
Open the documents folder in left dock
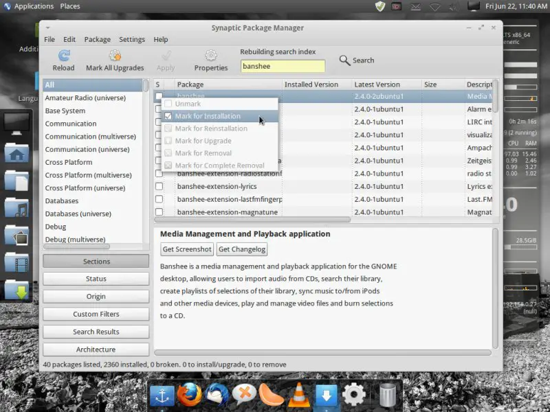click(16, 181)
